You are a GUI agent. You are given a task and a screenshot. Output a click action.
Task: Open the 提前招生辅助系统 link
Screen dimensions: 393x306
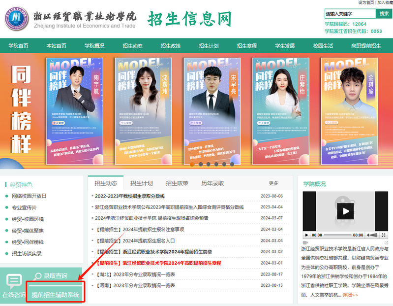pyautogui.click(x=56, y=295)
